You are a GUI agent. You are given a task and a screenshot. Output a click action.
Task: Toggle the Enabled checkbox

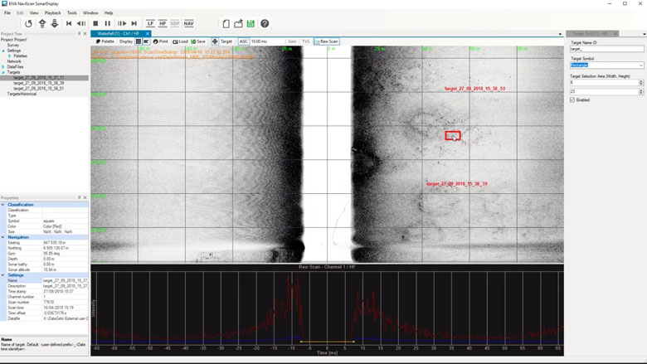(572, 99)
